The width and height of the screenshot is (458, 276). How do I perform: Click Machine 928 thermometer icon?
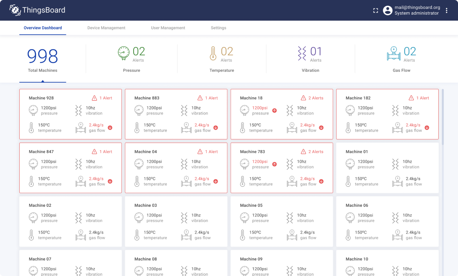click(31, 128)
